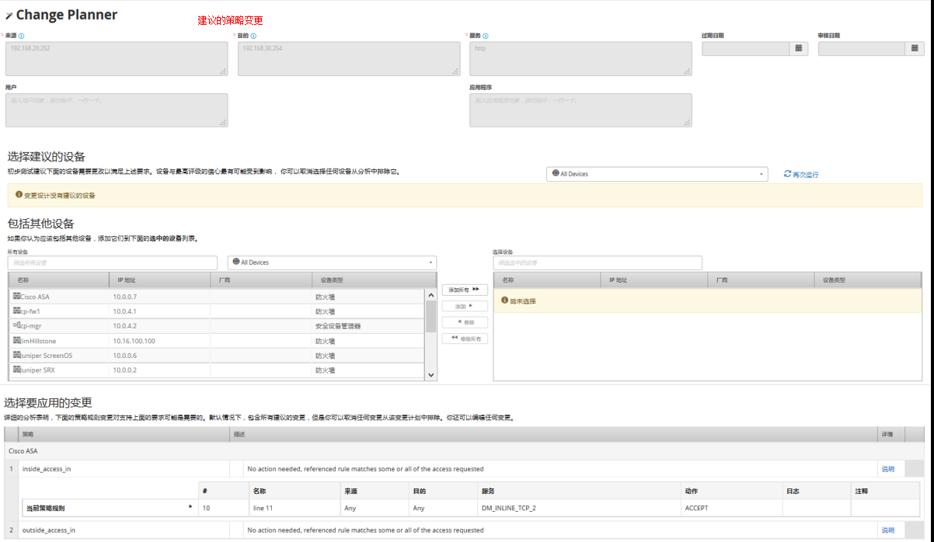The image size is (934, 542).
Task: Open 说明 link for inside_access_in
Action: (887, 469)
